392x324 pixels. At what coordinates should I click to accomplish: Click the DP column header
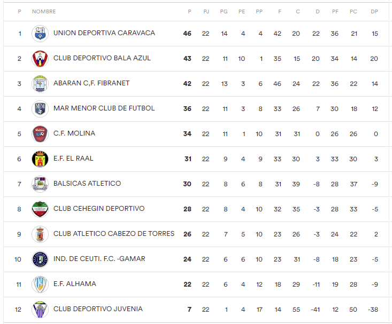[374, 11]
